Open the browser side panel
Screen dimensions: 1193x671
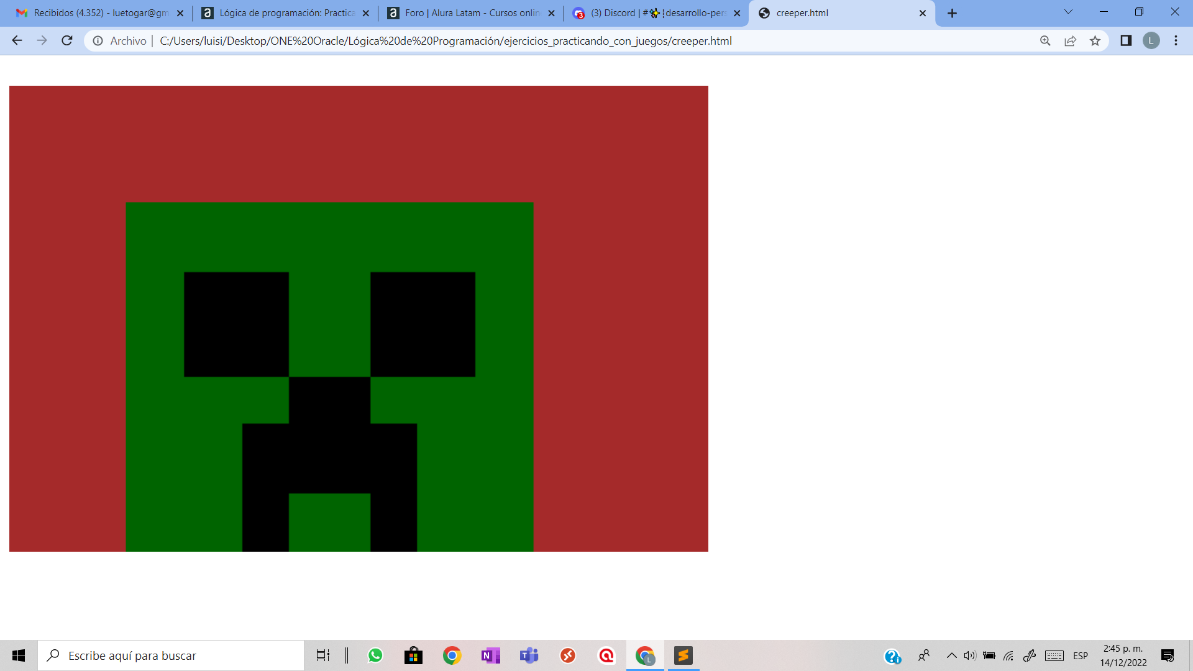click(1126, 40)
